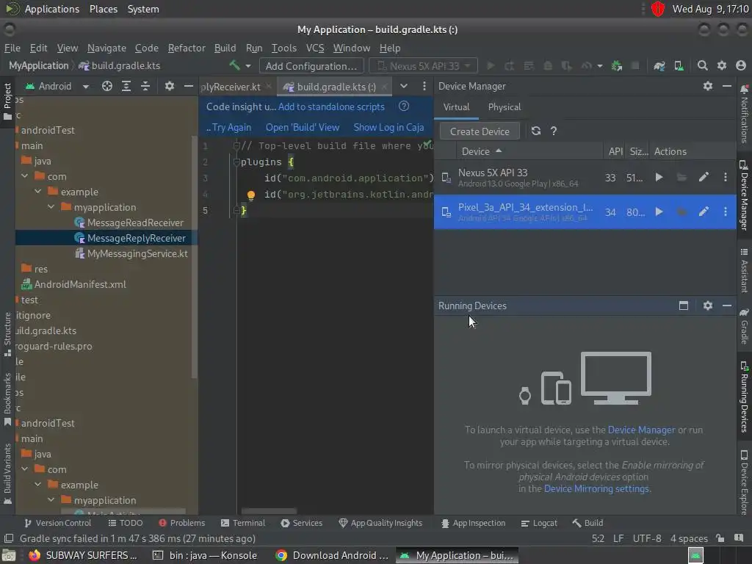Open the Build menu

point(225,48)
